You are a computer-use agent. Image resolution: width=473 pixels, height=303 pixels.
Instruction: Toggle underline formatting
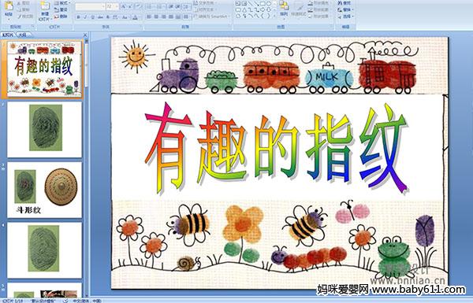(92, 17)
